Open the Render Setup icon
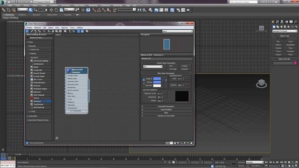The image size is (299, 168). (x=178, y=10)
